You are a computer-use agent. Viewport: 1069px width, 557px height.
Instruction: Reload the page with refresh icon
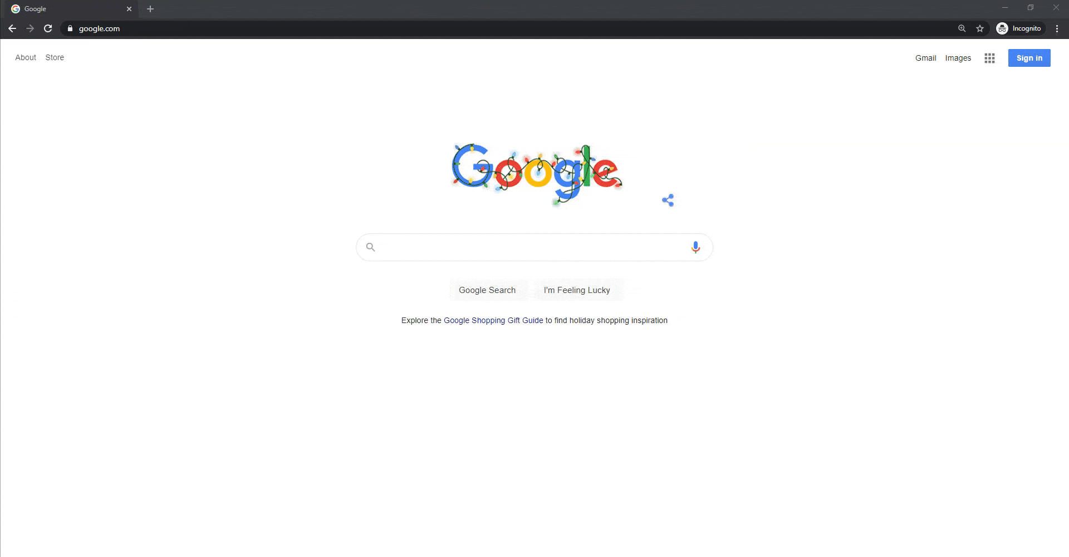pos(48,28)
